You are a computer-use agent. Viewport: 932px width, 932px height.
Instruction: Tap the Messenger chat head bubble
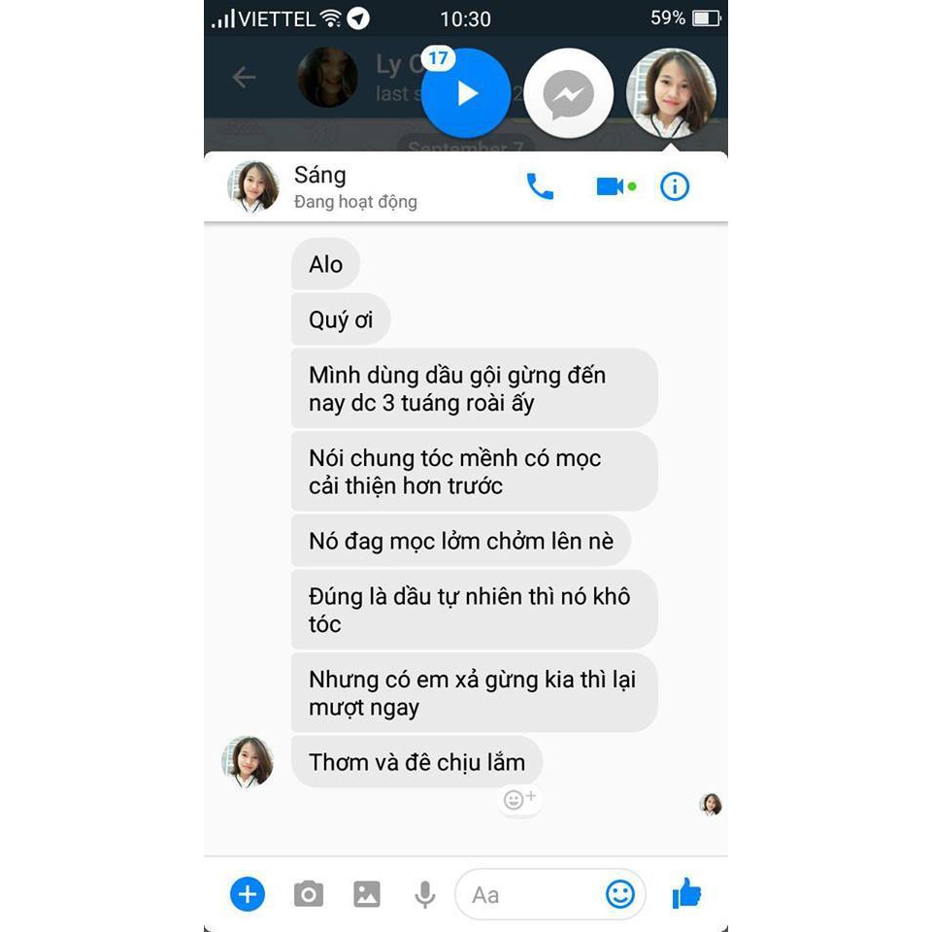568,93
